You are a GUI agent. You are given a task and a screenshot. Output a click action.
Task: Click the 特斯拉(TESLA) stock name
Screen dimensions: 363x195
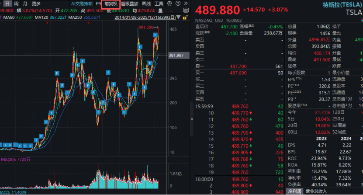pos(342,4)
